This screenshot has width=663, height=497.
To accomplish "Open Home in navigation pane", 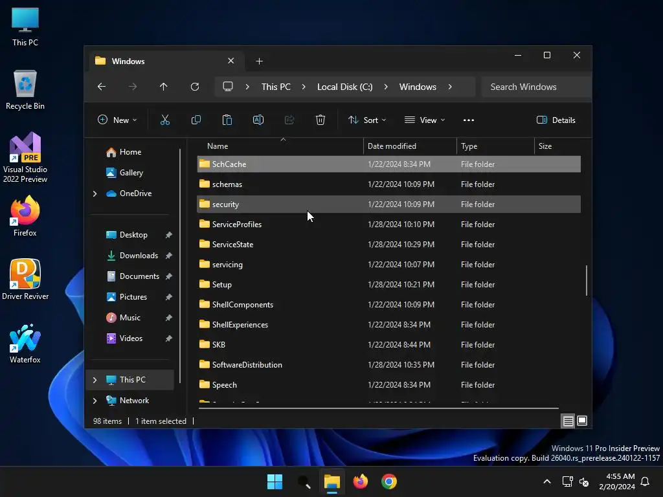I will pos(130,152).
